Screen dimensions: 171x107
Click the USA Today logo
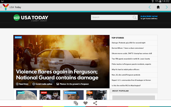click(31, 18)
